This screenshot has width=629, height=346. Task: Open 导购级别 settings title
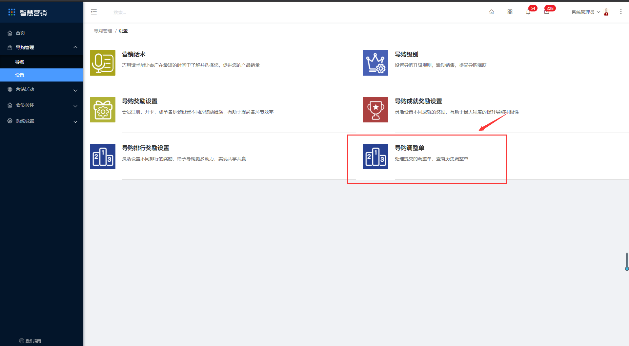[407, 54]
